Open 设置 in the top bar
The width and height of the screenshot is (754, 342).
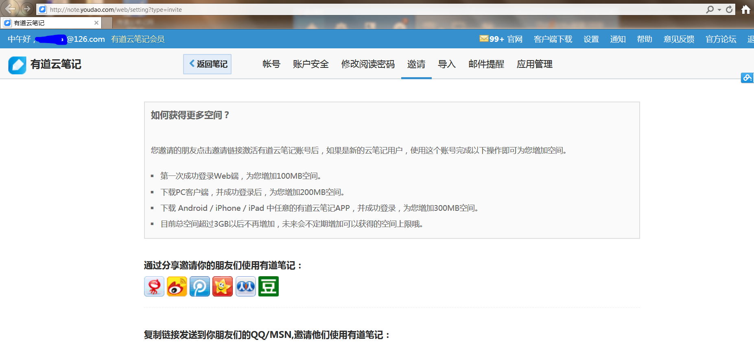(591, 39)
